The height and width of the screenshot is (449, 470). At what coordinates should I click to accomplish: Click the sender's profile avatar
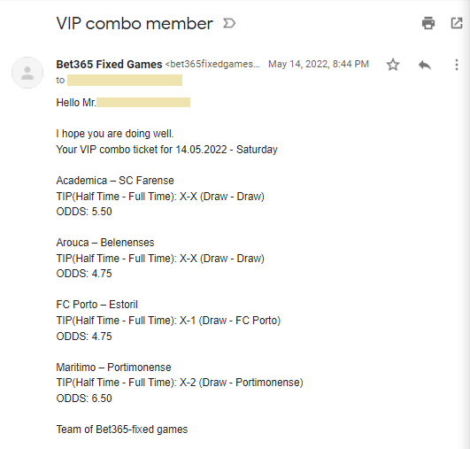coord(27,73)
